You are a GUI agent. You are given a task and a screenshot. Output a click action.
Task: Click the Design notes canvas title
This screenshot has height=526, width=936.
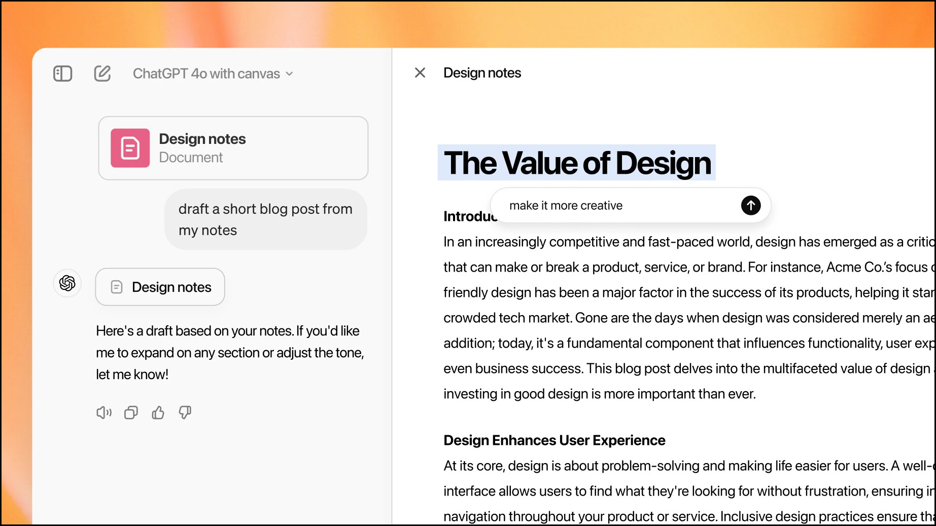482,73
